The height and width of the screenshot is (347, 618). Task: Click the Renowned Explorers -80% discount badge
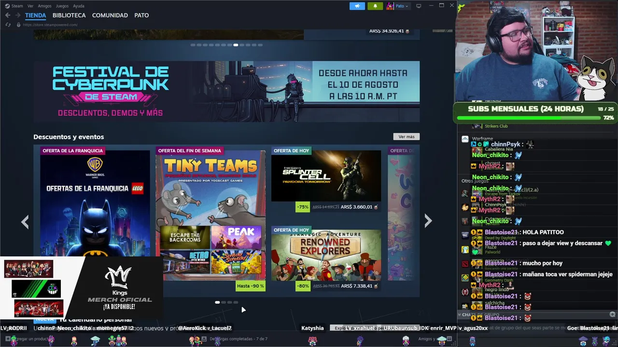tap(303, 286)
